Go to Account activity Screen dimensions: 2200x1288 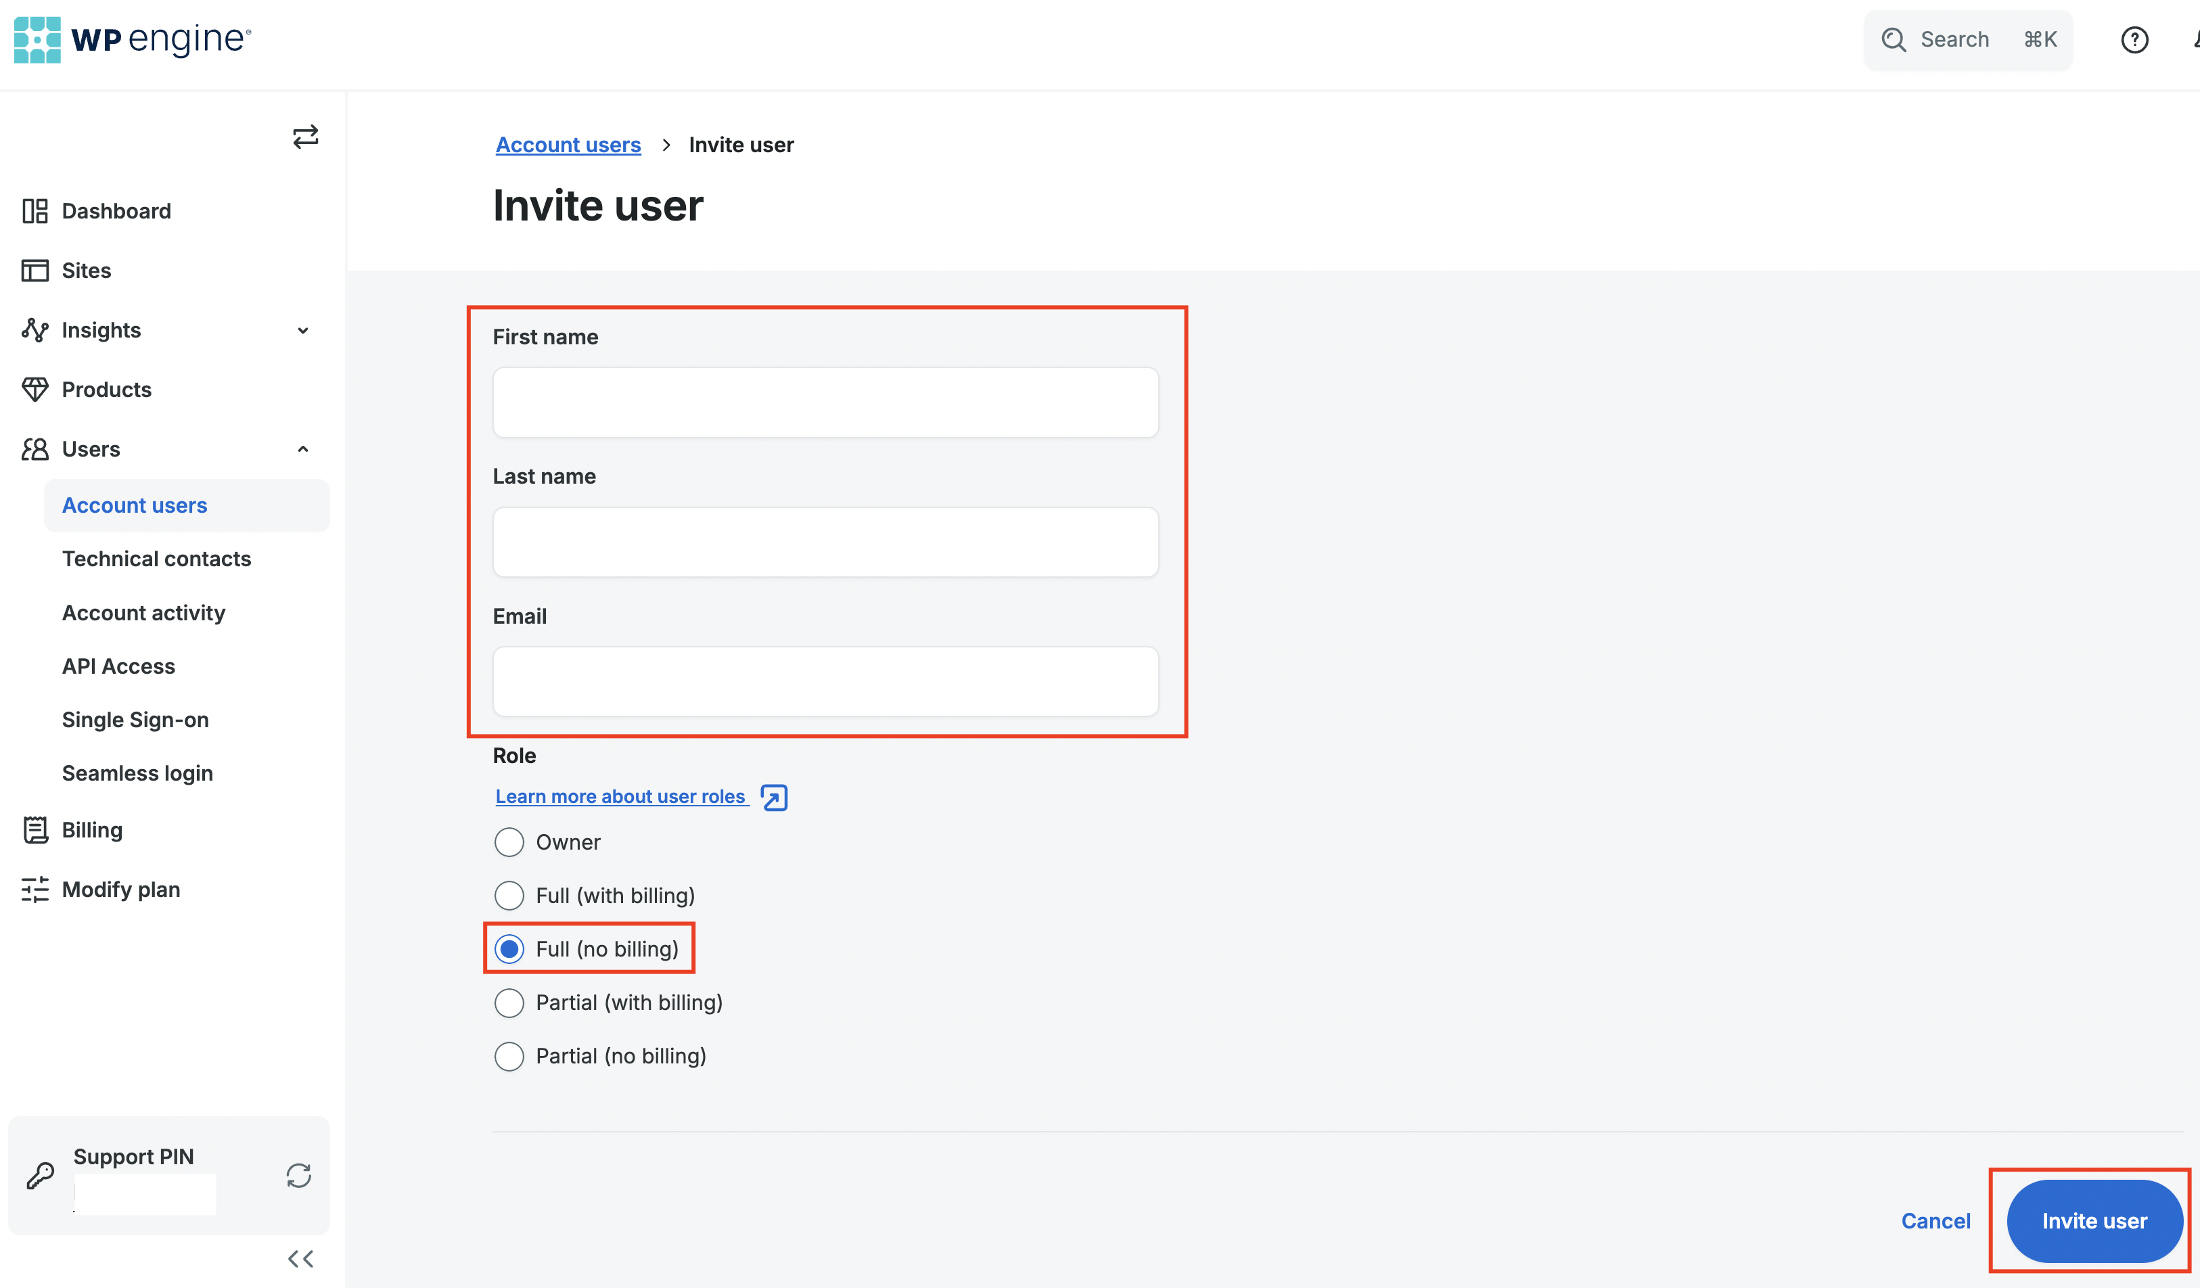coord(143,612)
